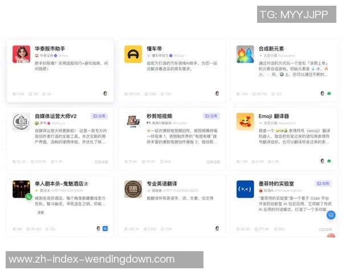This screenshot has height=274, width=342.
Task: Click the 6.1M view count on Emoji 翻译器
Action: click(258, 162)
